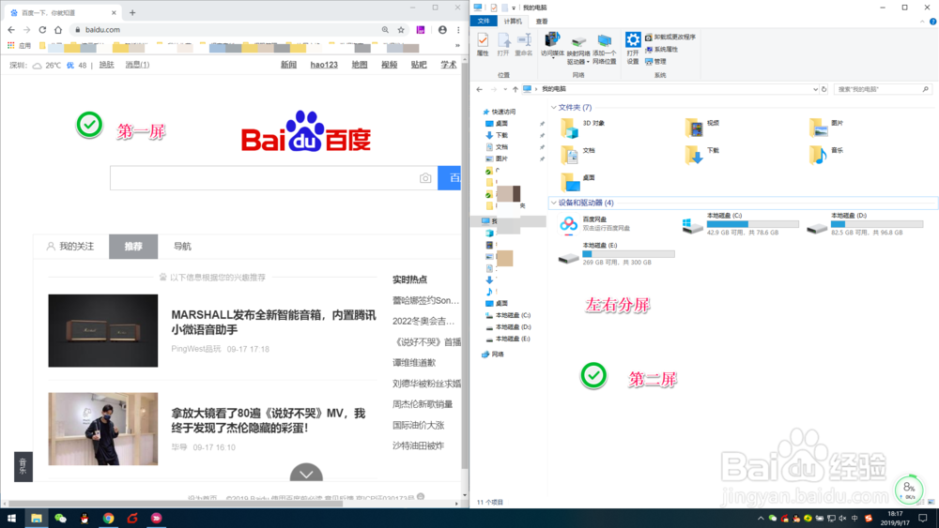Open the 3D 对象 folder icon

pyautogui.click(x=570, y=128)
